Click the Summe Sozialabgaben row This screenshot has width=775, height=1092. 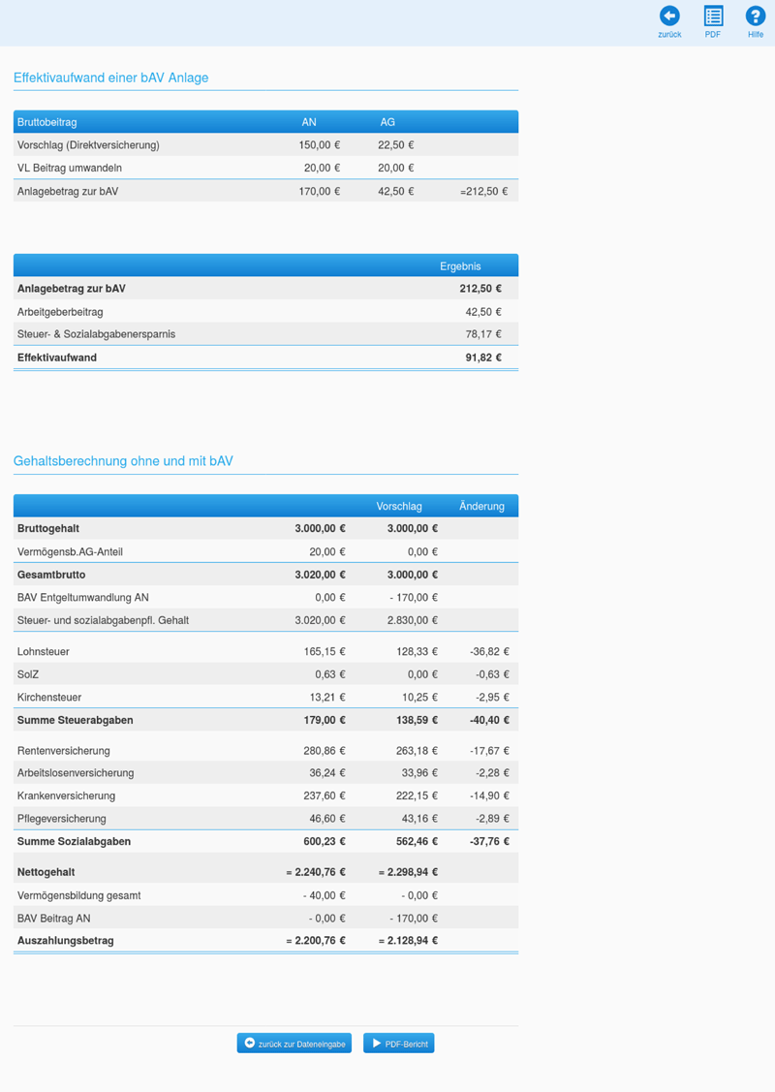click(266, 841)
